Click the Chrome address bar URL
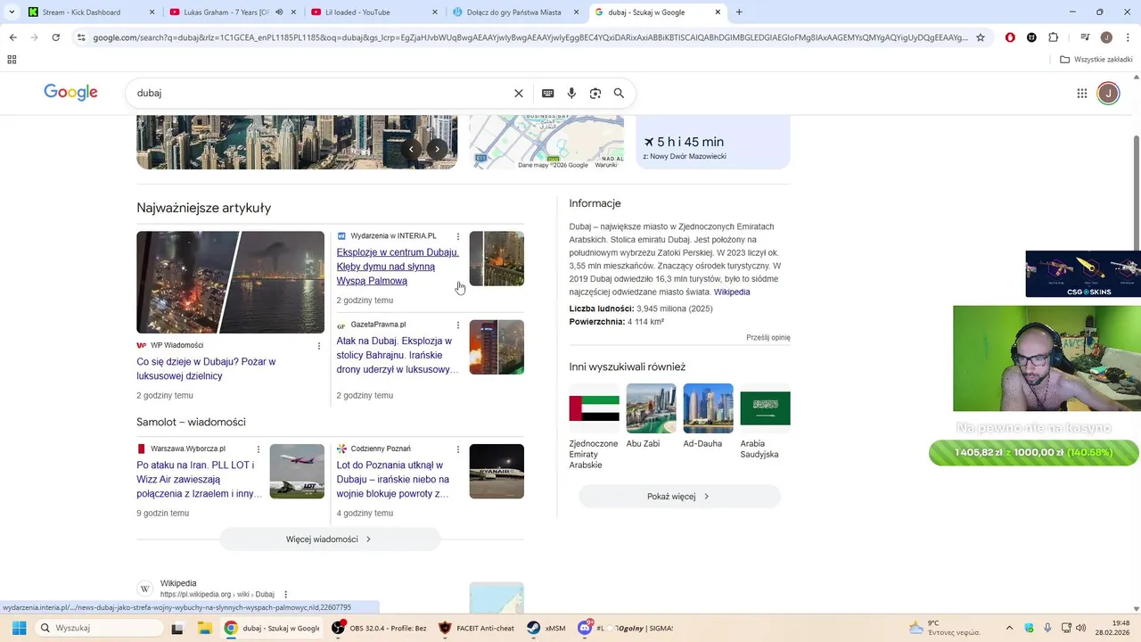This screenshot has width=1141, height=642. point(530,37)
